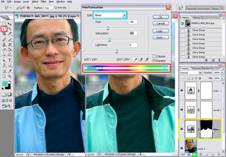Click Delete Layer trash in Layers panel
The image size is (226, 157).
pyautogui.click(x=219, y=154)
